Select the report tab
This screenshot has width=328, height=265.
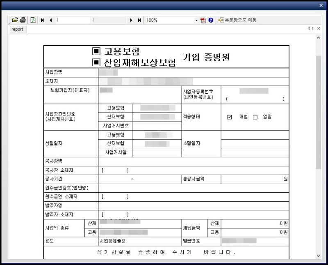click(17, 29)
